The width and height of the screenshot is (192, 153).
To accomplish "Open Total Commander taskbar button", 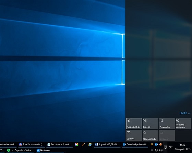I will (31, 144).
